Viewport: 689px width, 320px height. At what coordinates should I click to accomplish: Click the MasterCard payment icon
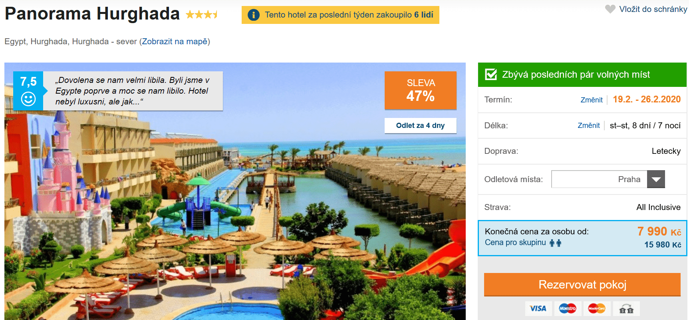tap(597, 308)
